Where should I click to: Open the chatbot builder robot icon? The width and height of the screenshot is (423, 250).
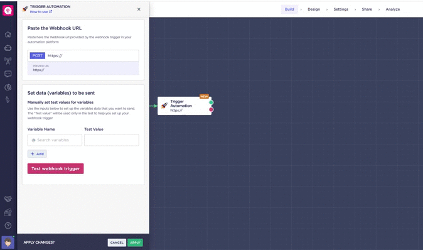[8, 48]
